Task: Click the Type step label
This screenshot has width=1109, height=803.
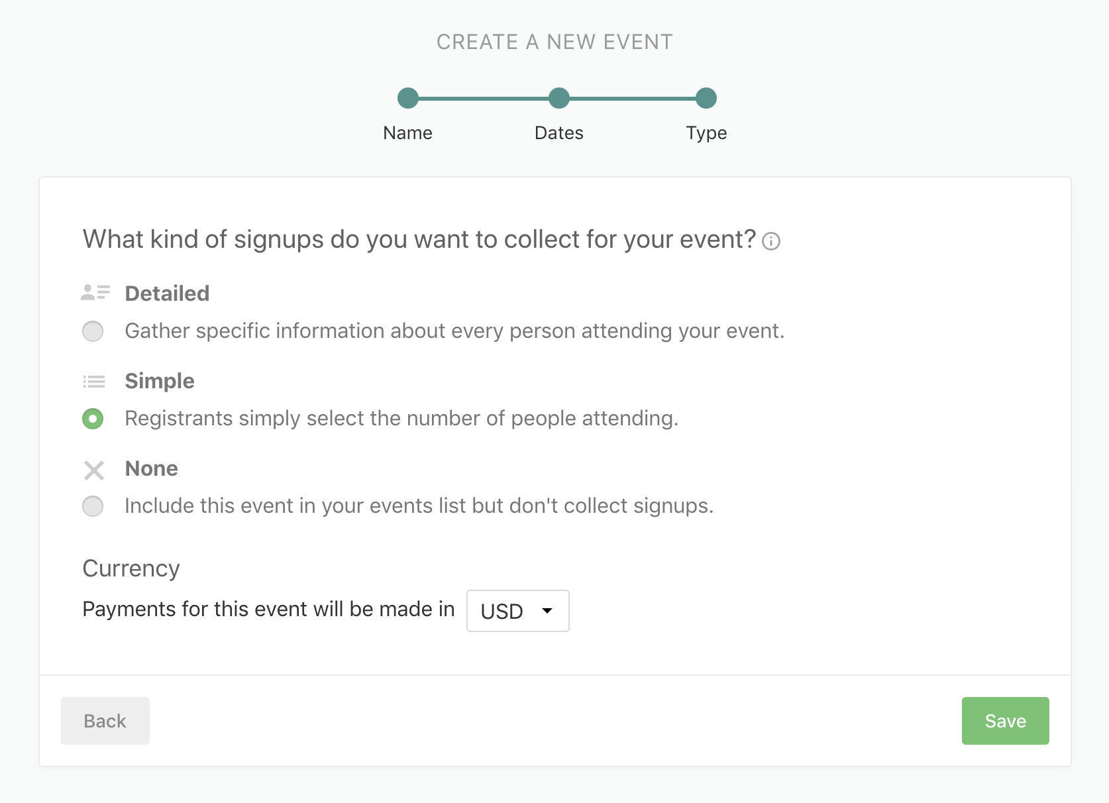Action: coord(706,133)
